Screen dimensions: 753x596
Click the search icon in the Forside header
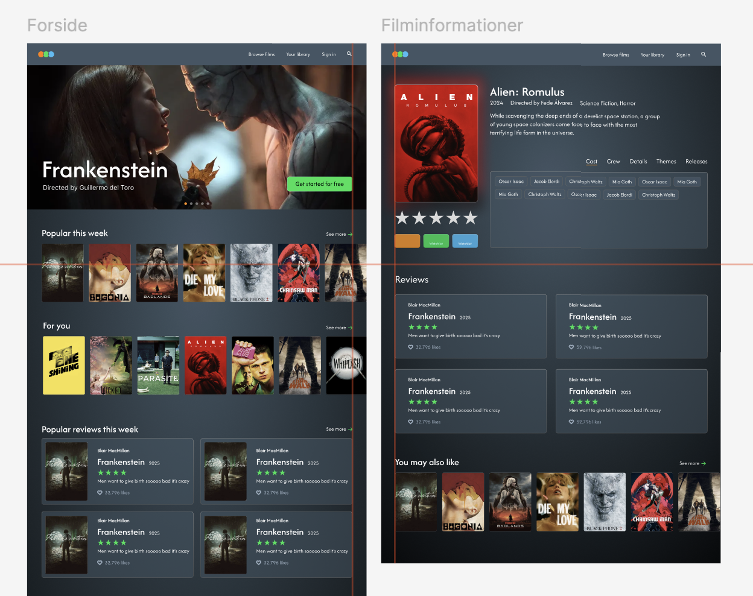349,54
